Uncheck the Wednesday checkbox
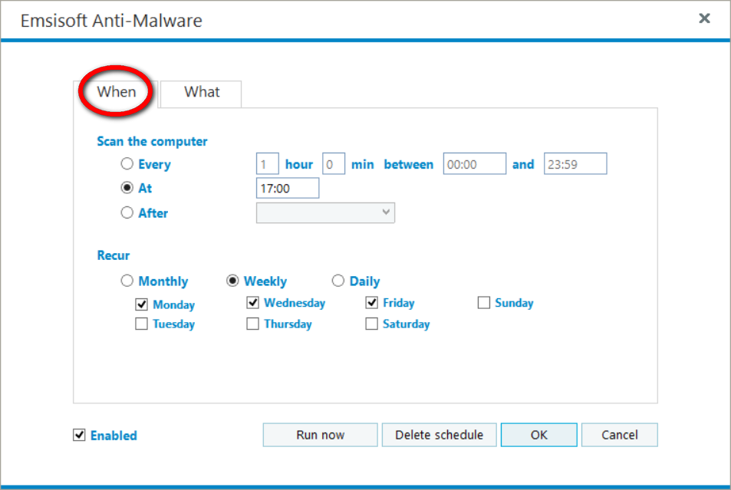The width and height of the screenshot is (731, 490). pyautogui.click(x=252, y=303)
